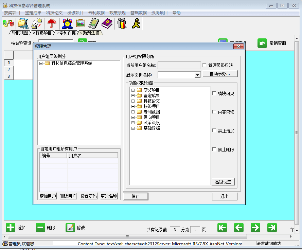This screenshot has width=302, height=250.
Task: Click the running yellow figure icon
Action: [136, 23]
